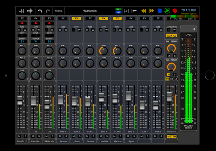Switch to waveform editor icon
This screenshot has height=151, width=216.
[30, 11]
